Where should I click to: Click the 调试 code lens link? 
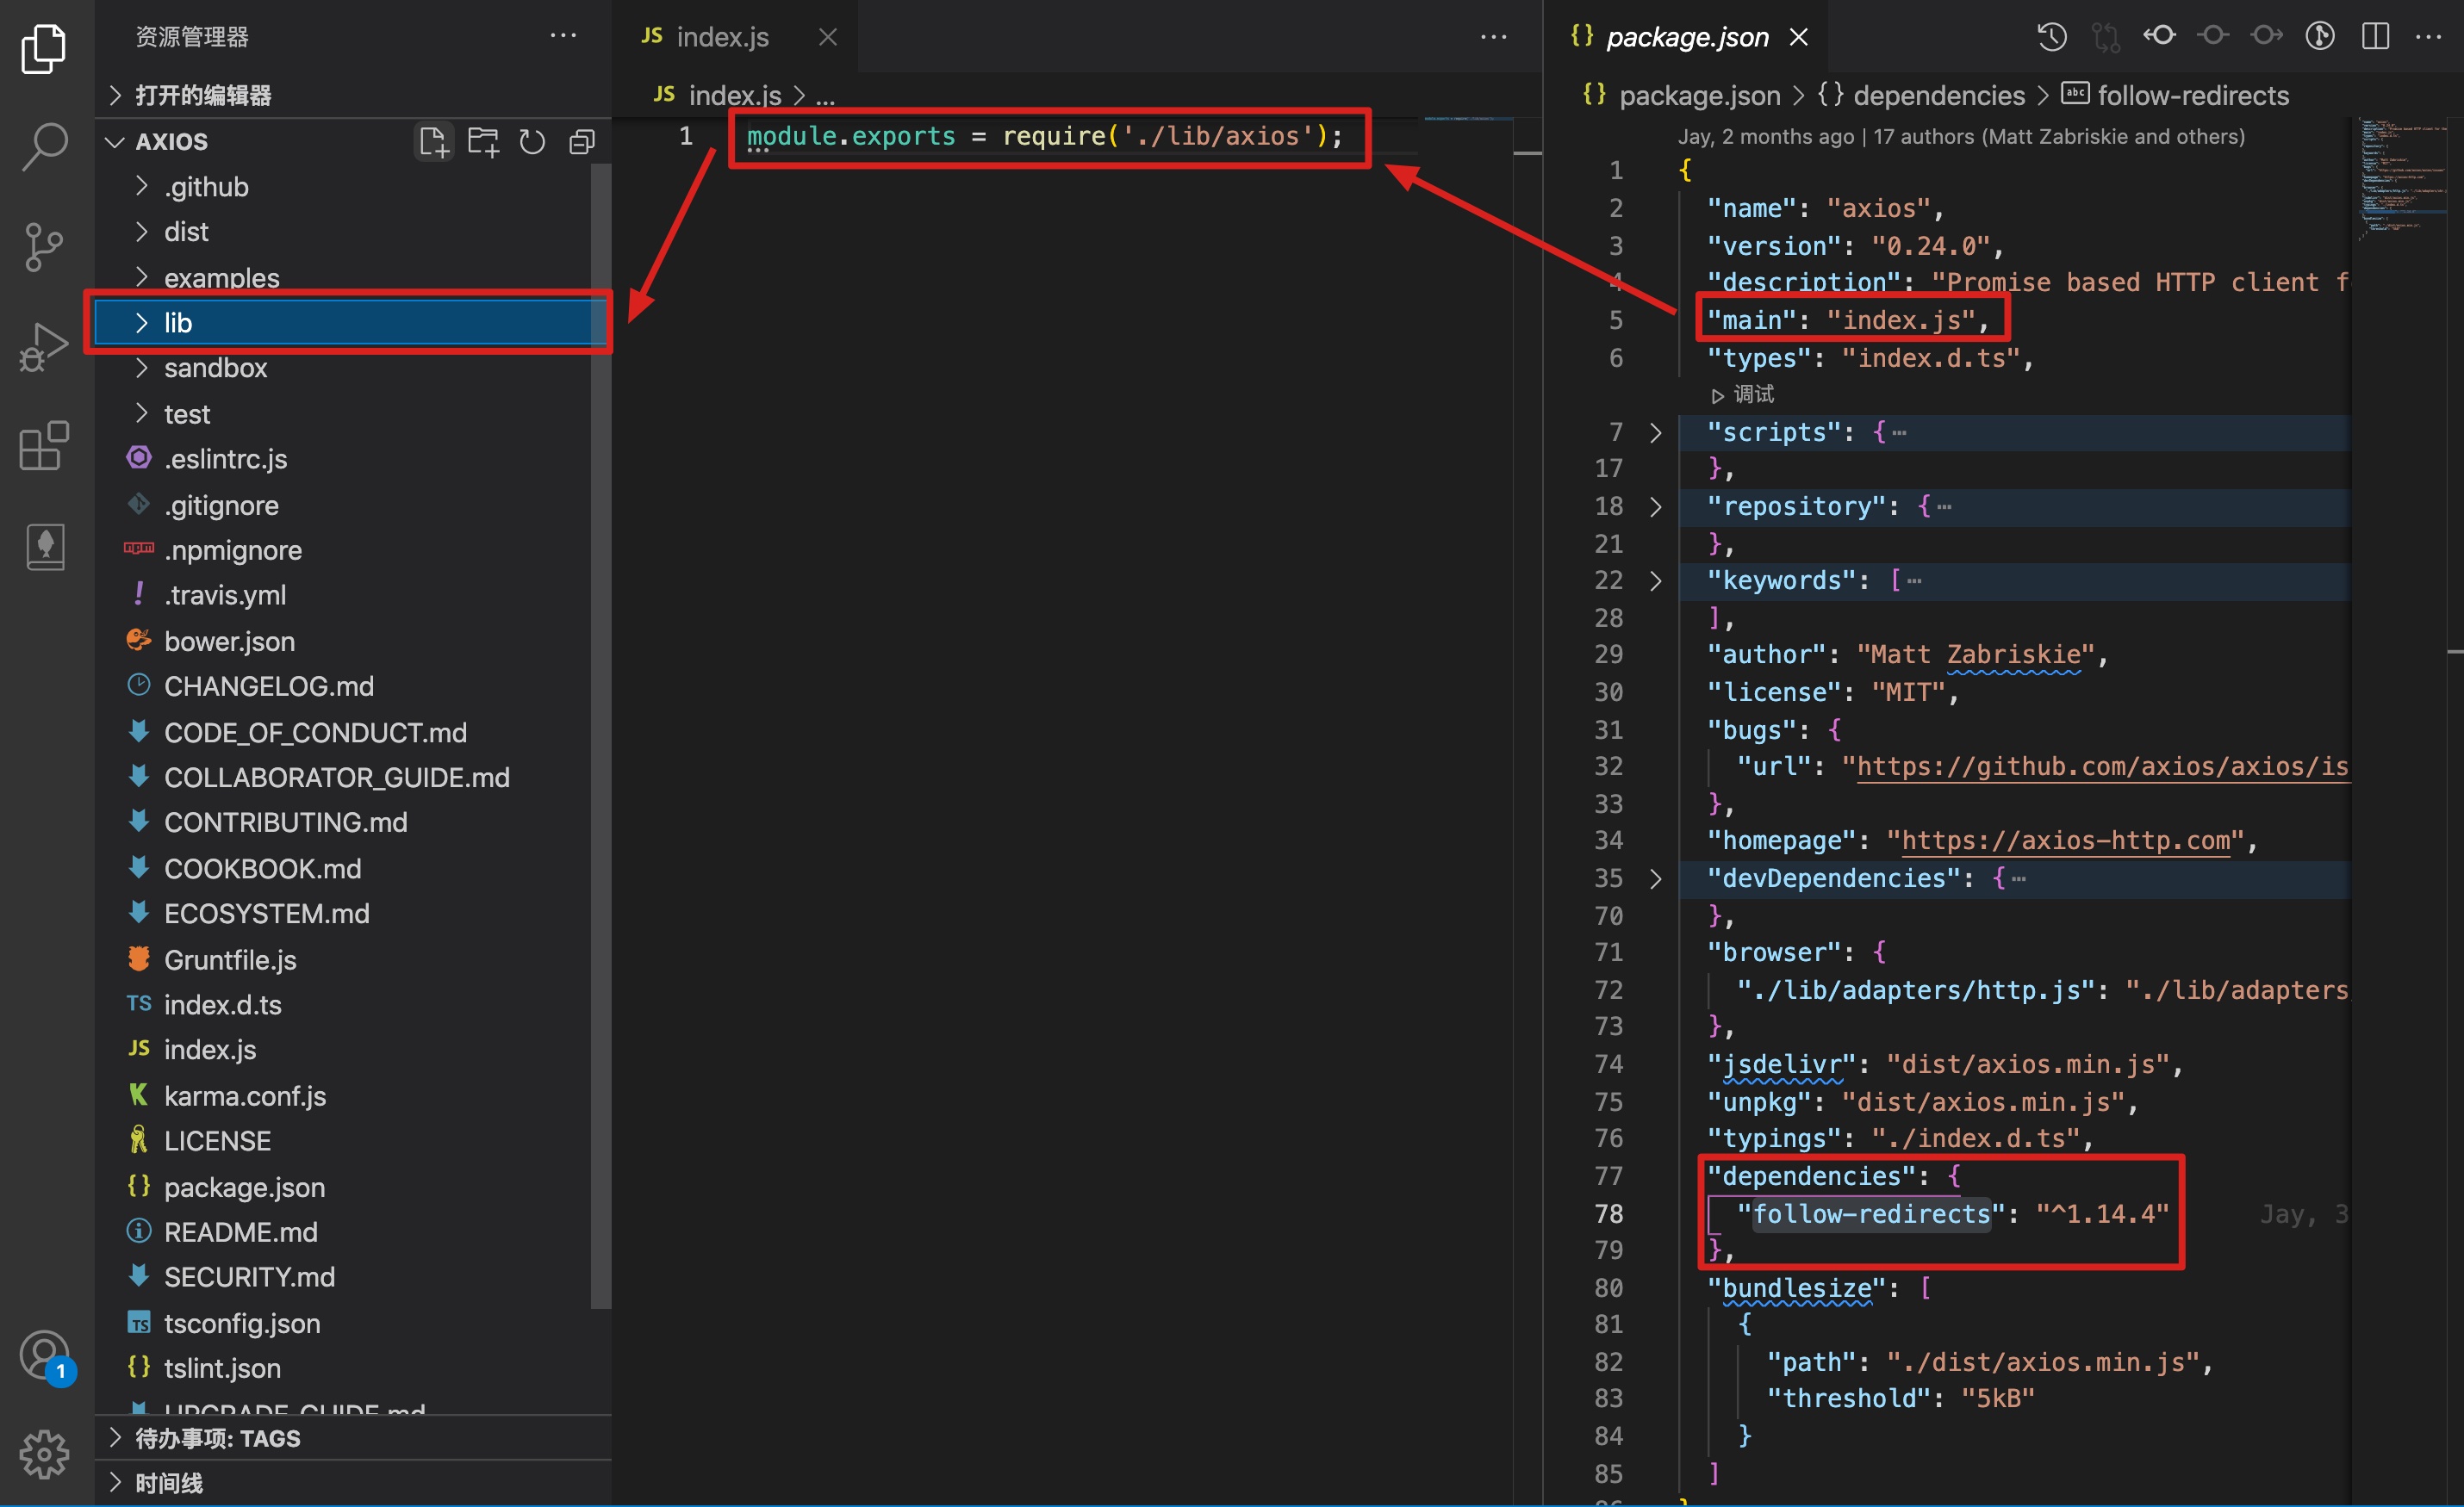pos(1743,394)
